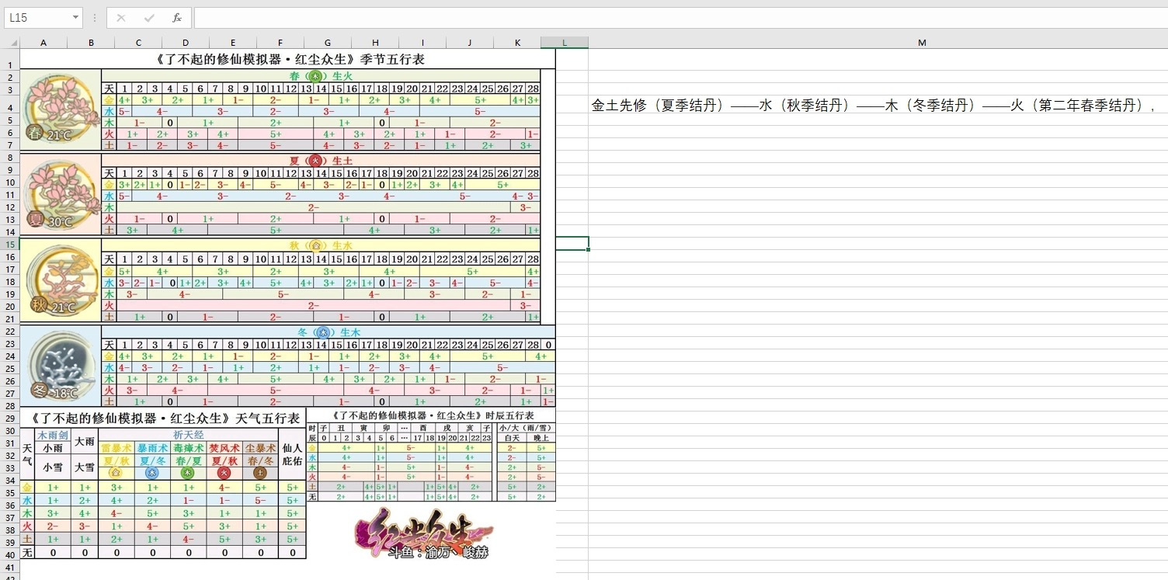Click the Enter checkmark icon in formula bar

(149, 18)
